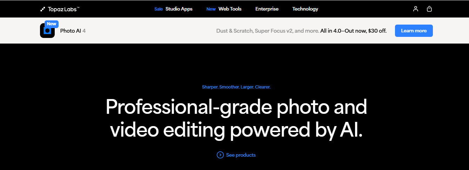
Task: Click the Photo AI 4 banner title
Action: [x=73, y=31]
